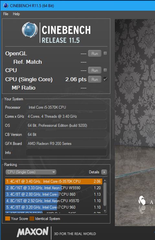Run the CPU benchmark
The width and height of the screenshot is (155, 240).
coord(95,71)
